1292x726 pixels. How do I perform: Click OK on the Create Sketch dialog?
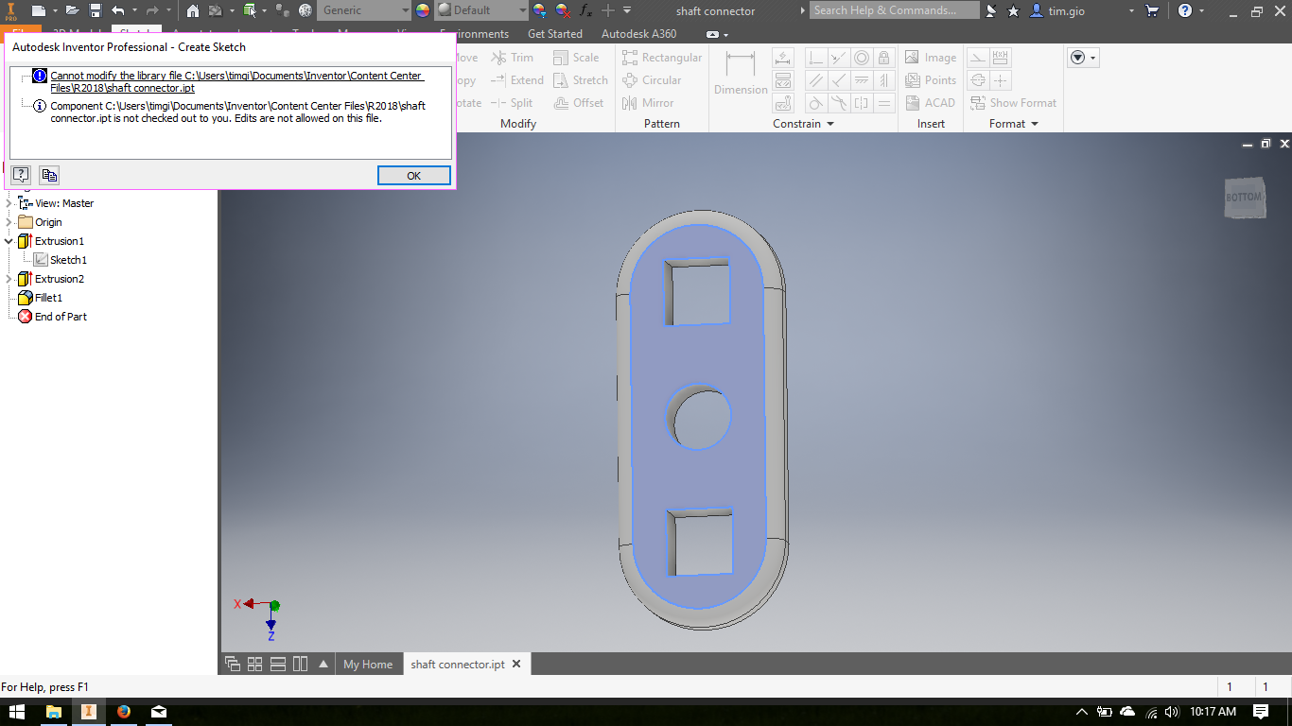coord(413,175)
